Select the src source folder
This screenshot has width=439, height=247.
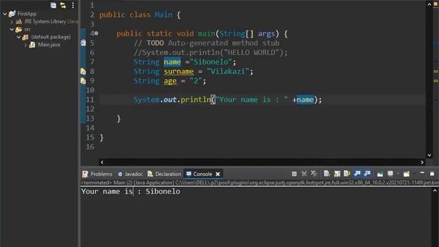click(27, 29)
